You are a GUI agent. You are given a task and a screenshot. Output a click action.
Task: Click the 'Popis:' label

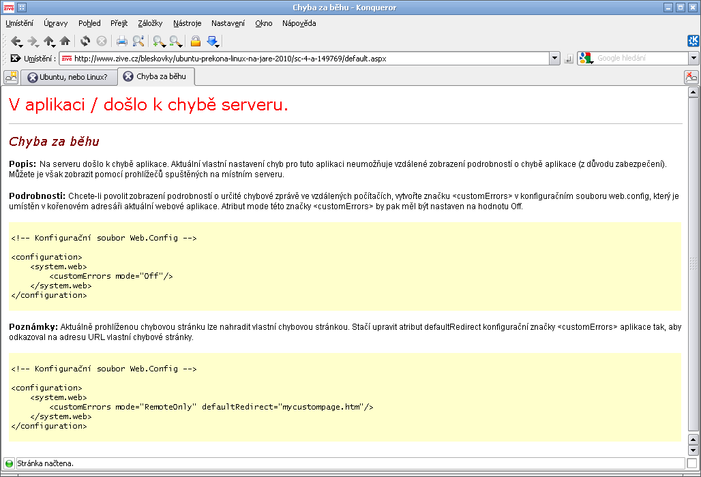click(x=23, y=164)
